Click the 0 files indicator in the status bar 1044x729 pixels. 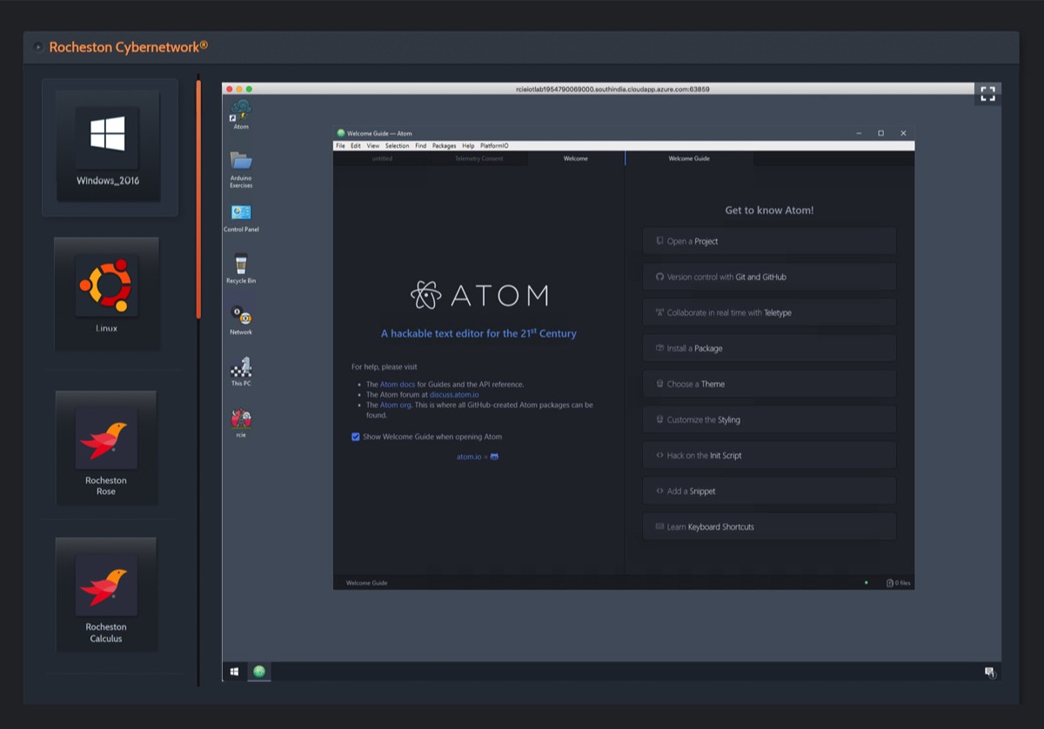pos(899,583)
